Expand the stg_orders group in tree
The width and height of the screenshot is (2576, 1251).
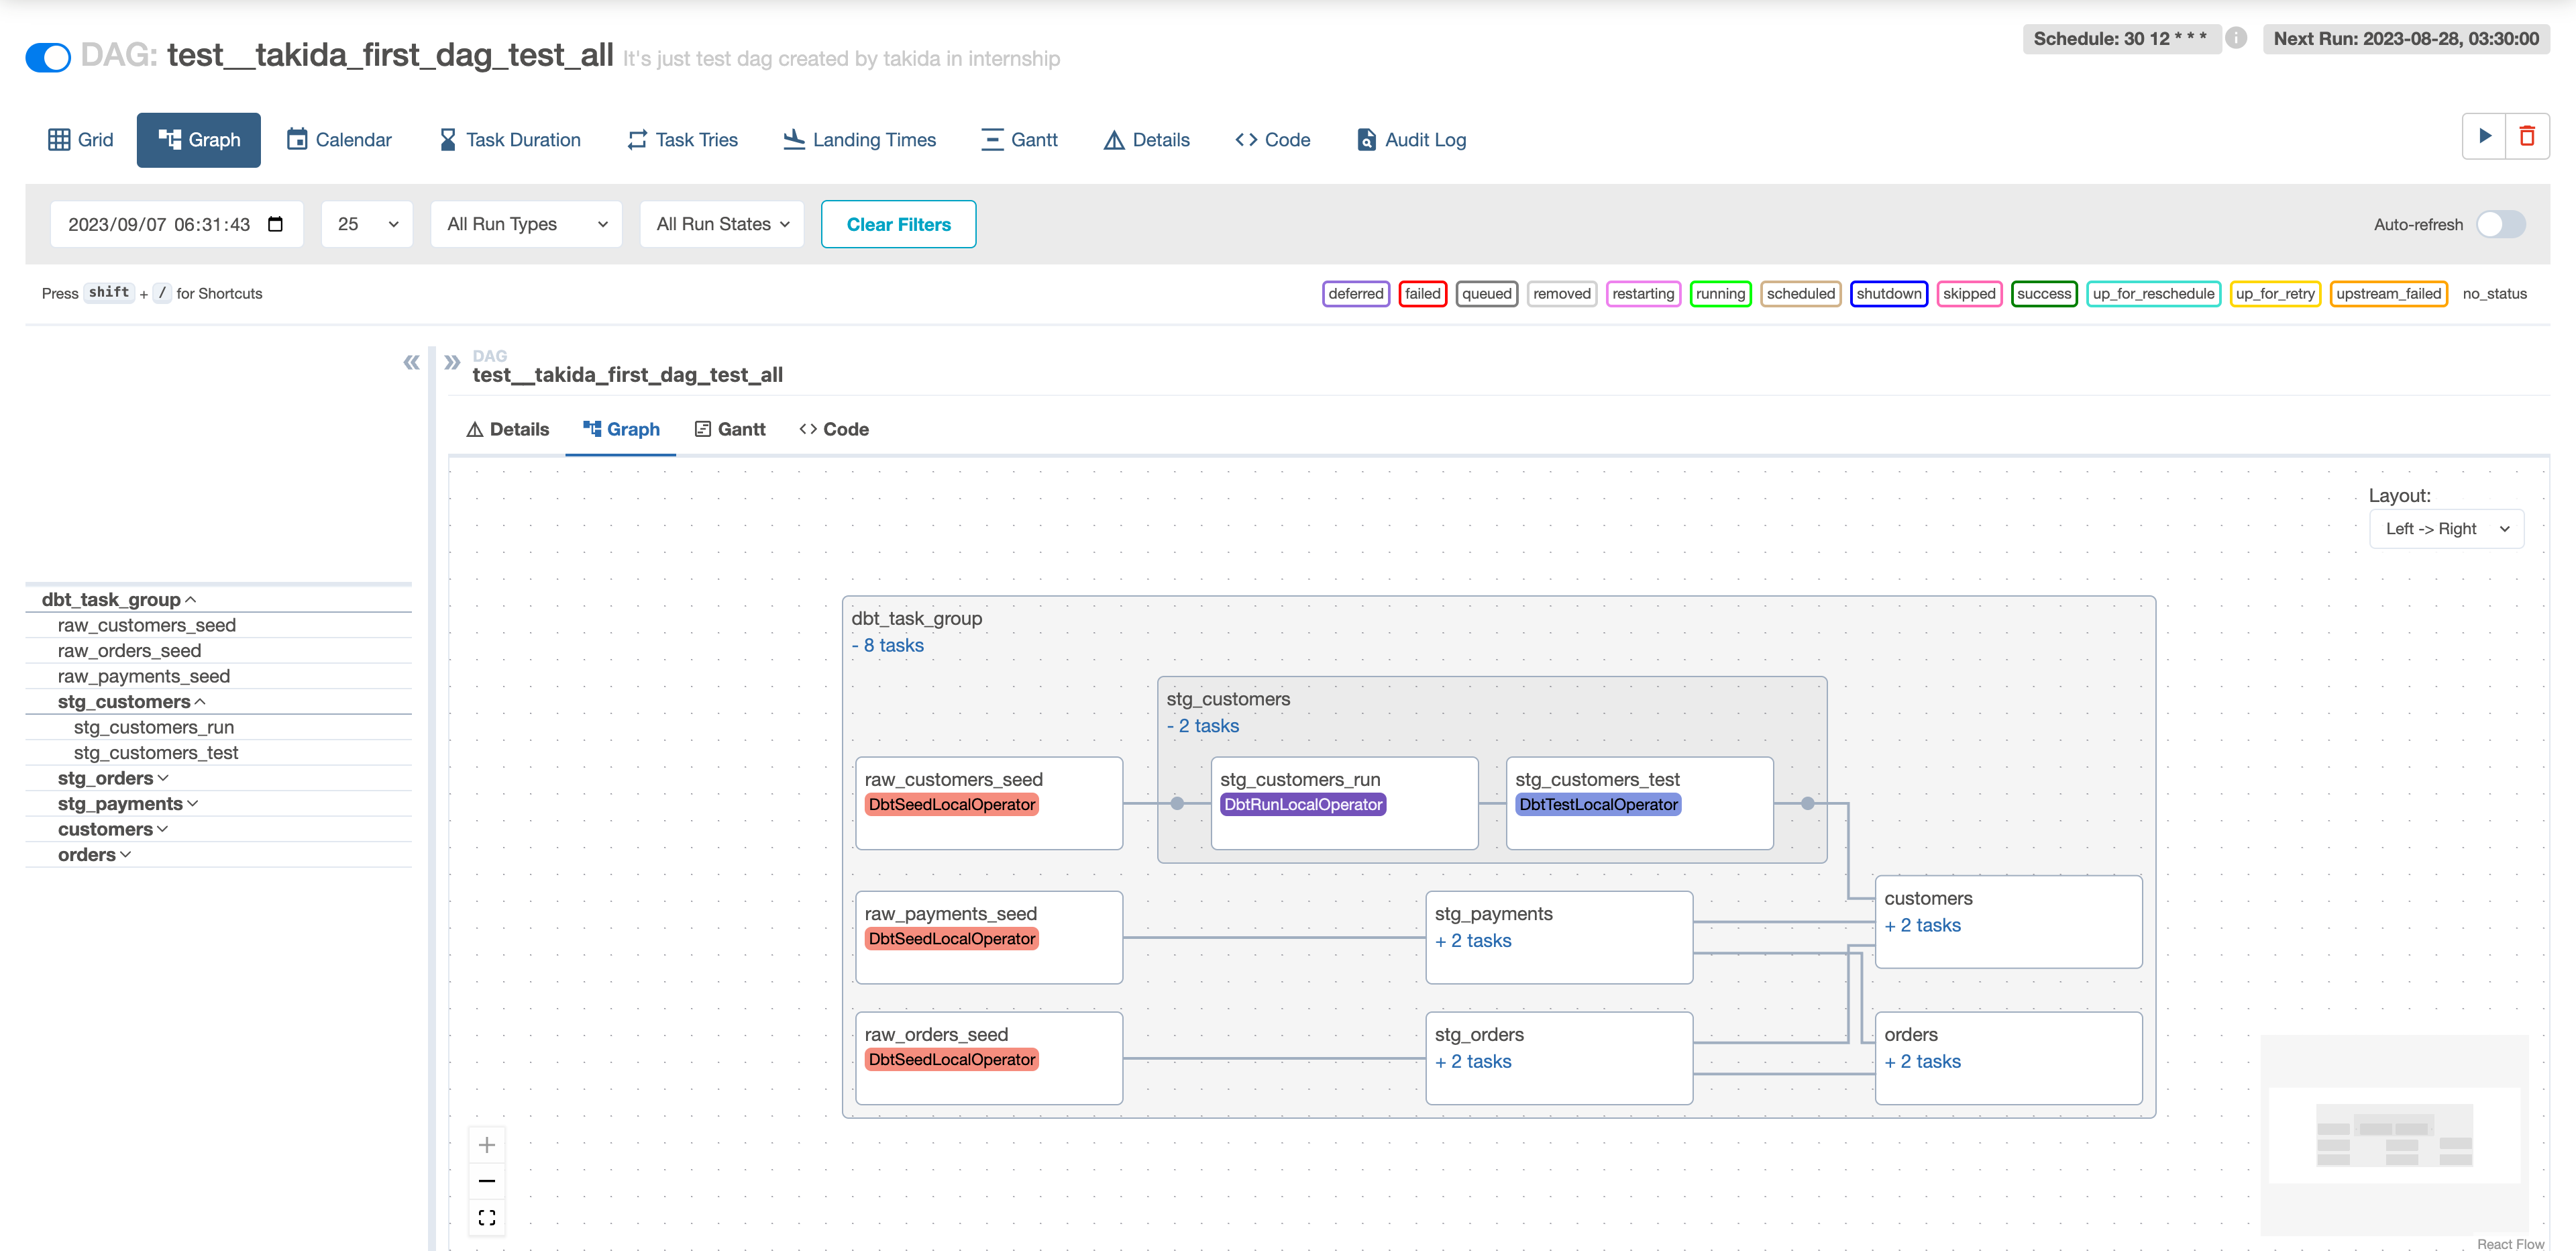click(112, 778)
